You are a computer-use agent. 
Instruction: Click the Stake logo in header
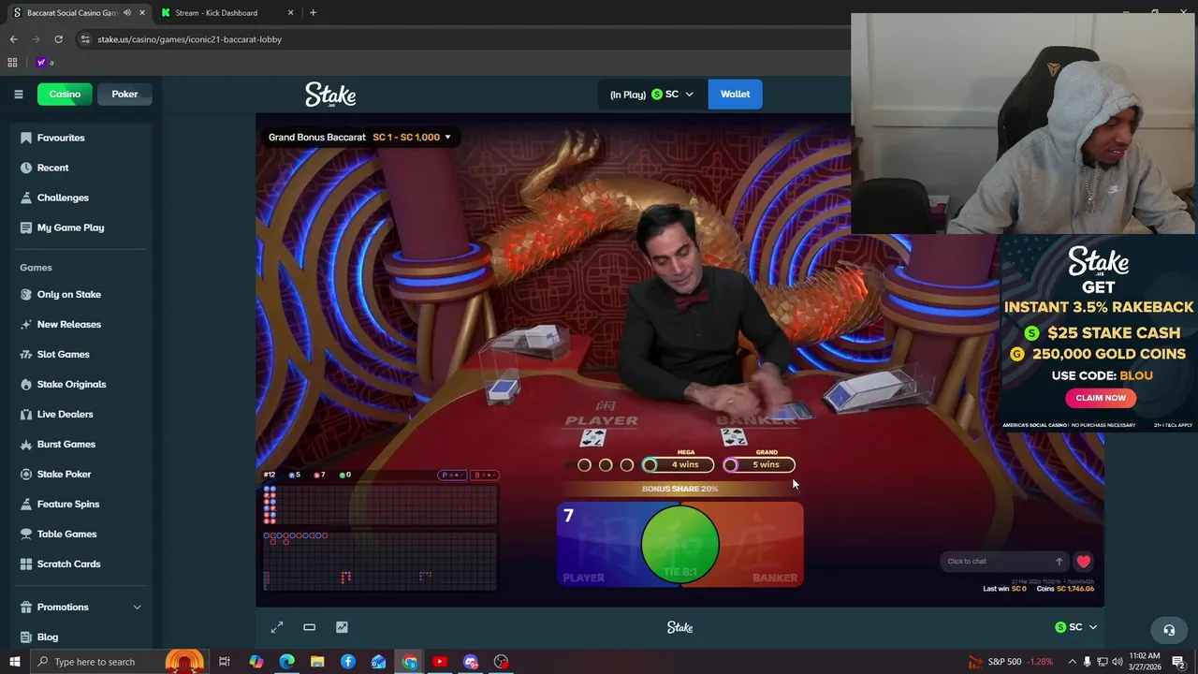click(x=330, y=95)
